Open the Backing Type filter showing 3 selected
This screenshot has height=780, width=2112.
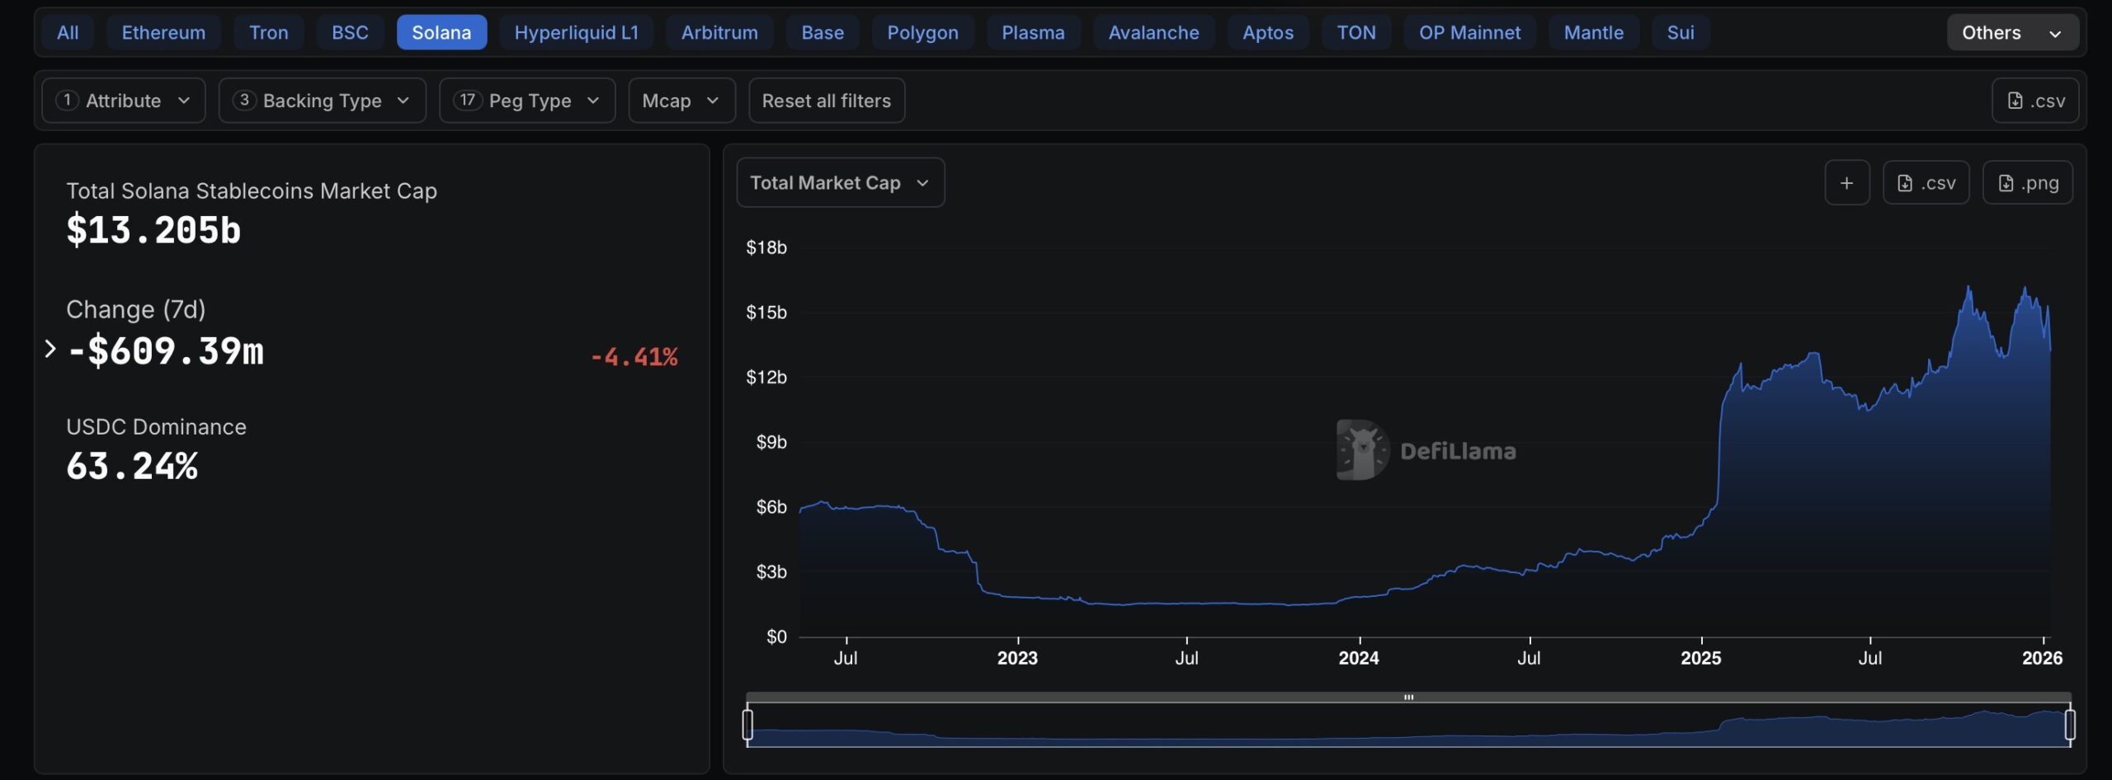322,100
